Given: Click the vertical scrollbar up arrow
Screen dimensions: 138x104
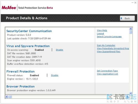Looking at the screenshot, I should coord(131,29).
